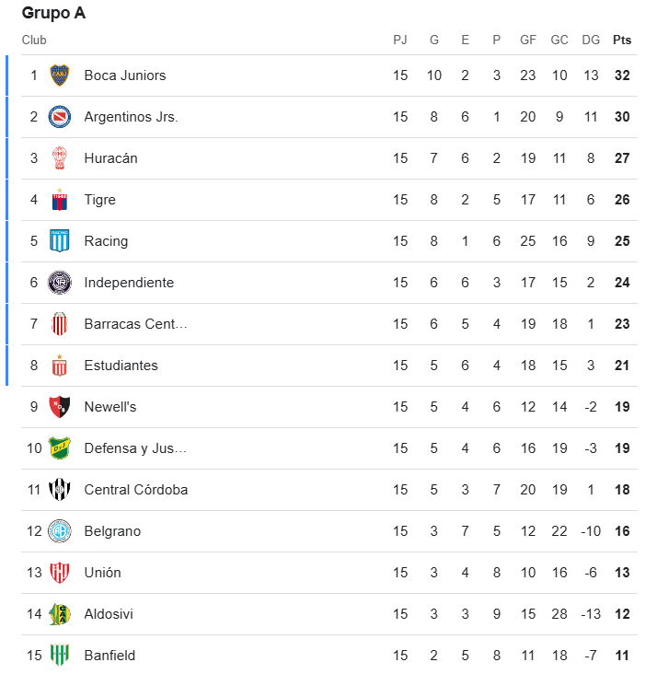Viewport: 657px width, 674px height.
Task: Click the Argentinos Jrs. club logo
Action: click(x=59, y=117)
